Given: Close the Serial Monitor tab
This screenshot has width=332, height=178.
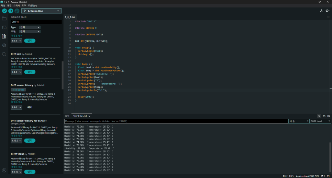Looking at the screenshot, I should (x=89, y=116).
